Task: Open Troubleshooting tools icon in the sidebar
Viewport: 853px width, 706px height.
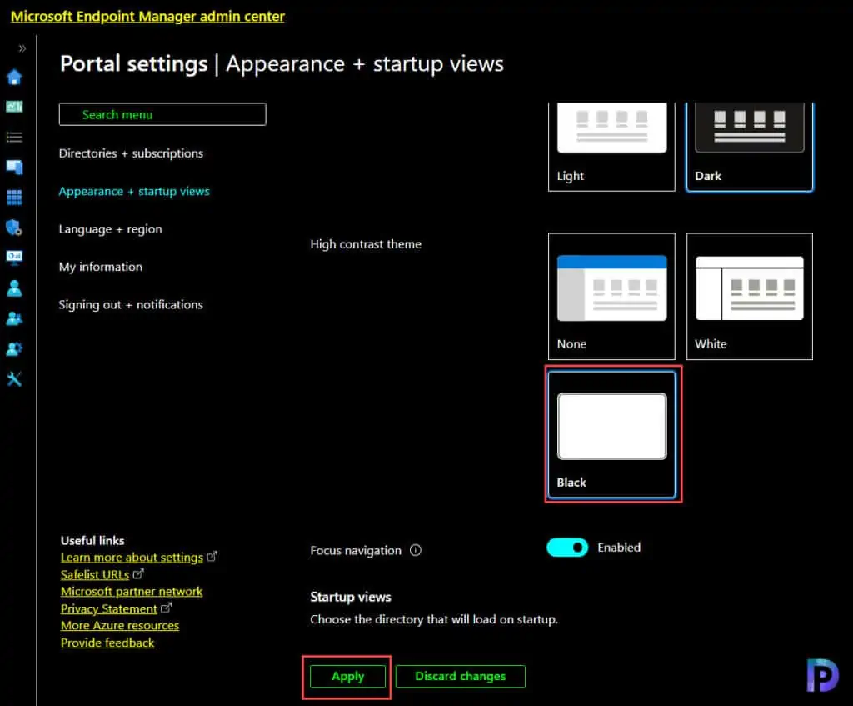Action: point(14,379)
